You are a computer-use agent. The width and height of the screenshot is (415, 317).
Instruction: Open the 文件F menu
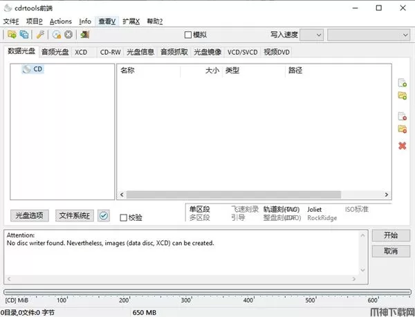[11, 21]
